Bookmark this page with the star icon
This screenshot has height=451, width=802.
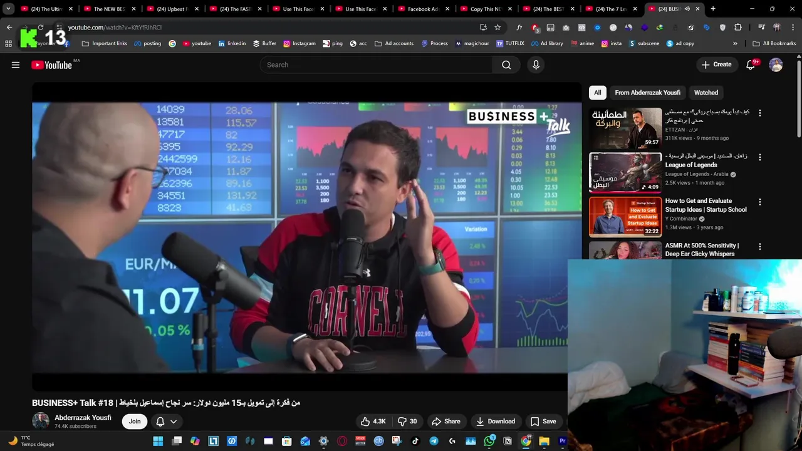[497, 28]
